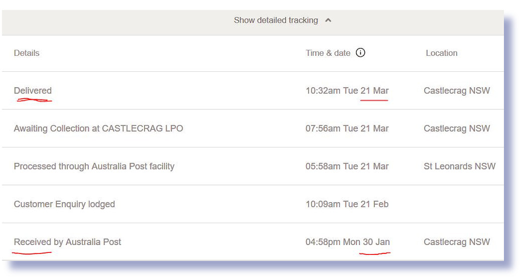Click the 10:32am Tue 21 Mar timestamp
Image resolution: width=521 pixels, height=279 pixels.
point(347,91)
